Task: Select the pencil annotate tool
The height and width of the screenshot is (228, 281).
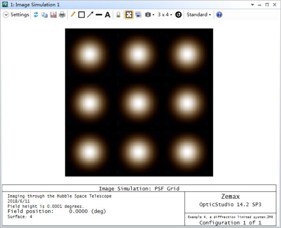Action: 73,14
